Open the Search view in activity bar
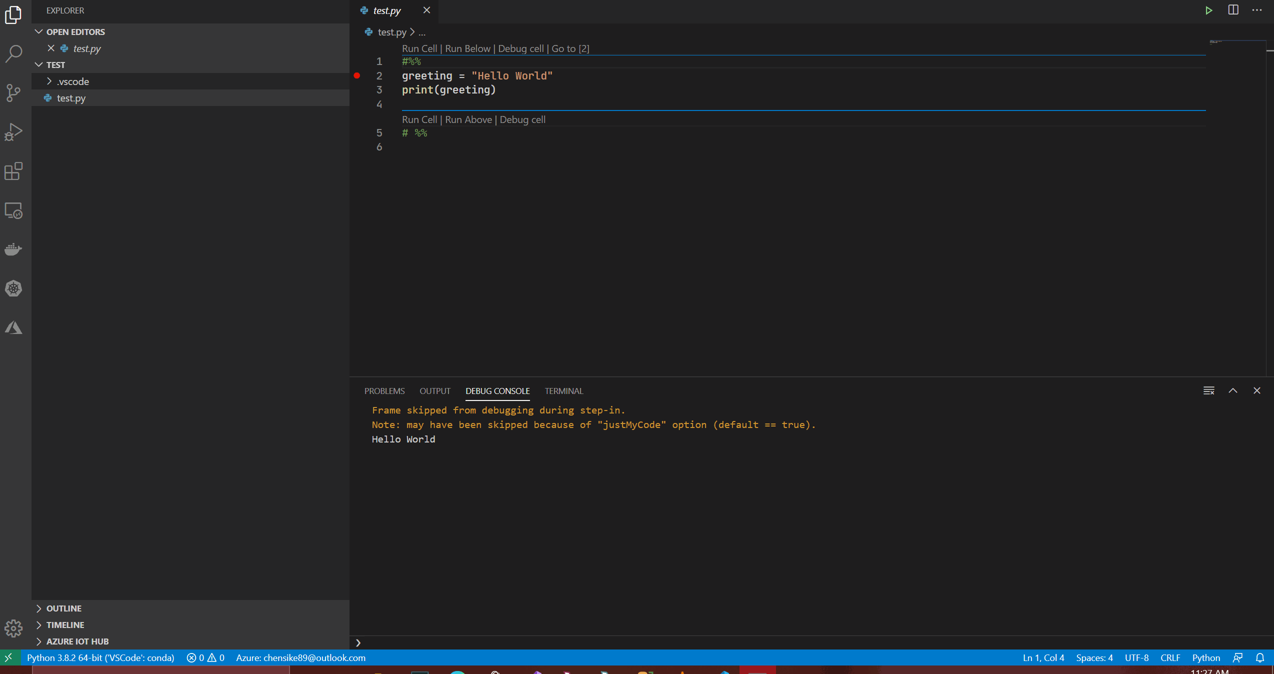The image size is (1274, 674). pyautogui.click(x=13, y=53)
